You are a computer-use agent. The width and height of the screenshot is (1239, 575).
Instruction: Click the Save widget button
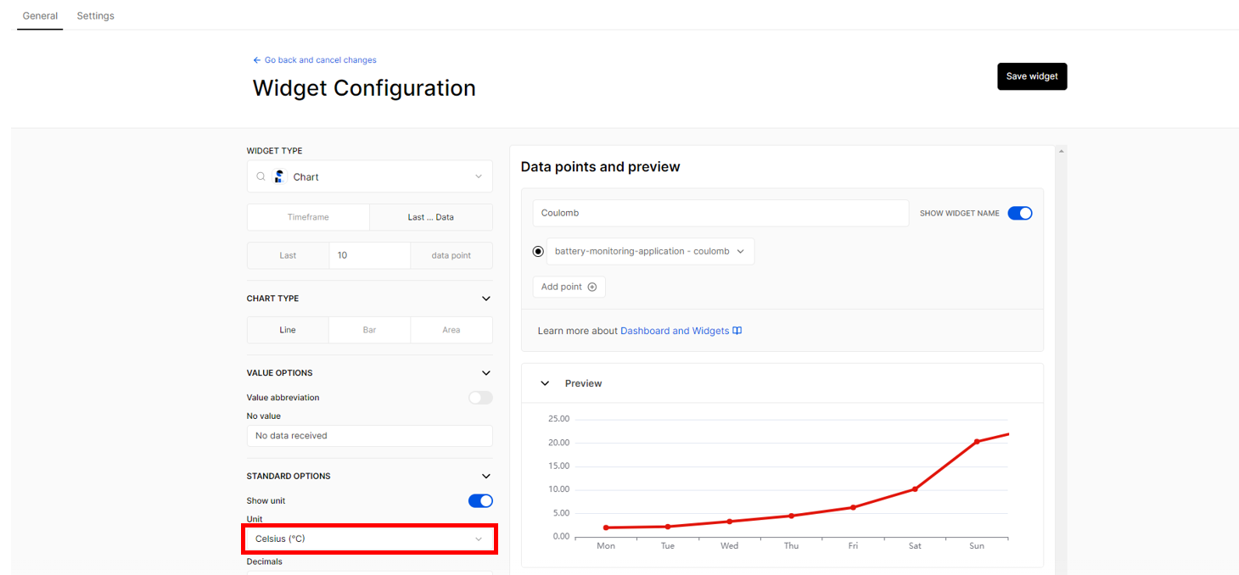[x=1032, y=76]
